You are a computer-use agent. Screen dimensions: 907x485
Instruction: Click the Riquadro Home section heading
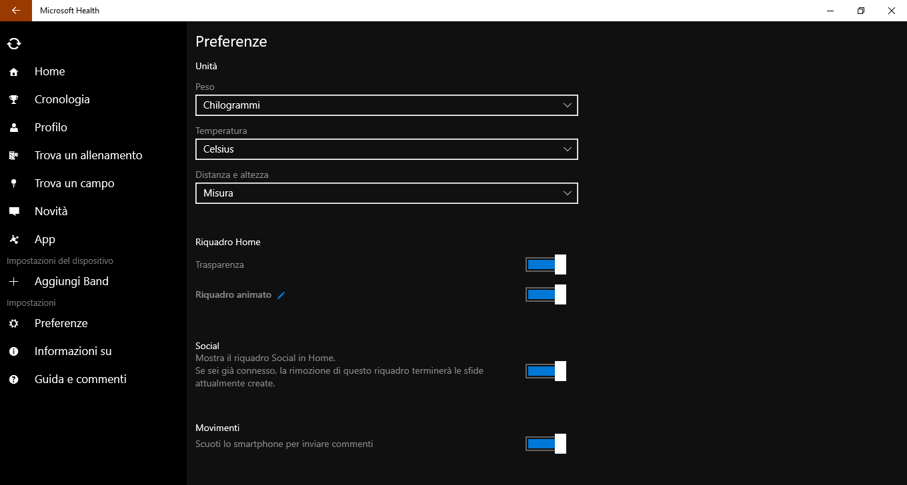pyautogui.click(x=228, y=242)
